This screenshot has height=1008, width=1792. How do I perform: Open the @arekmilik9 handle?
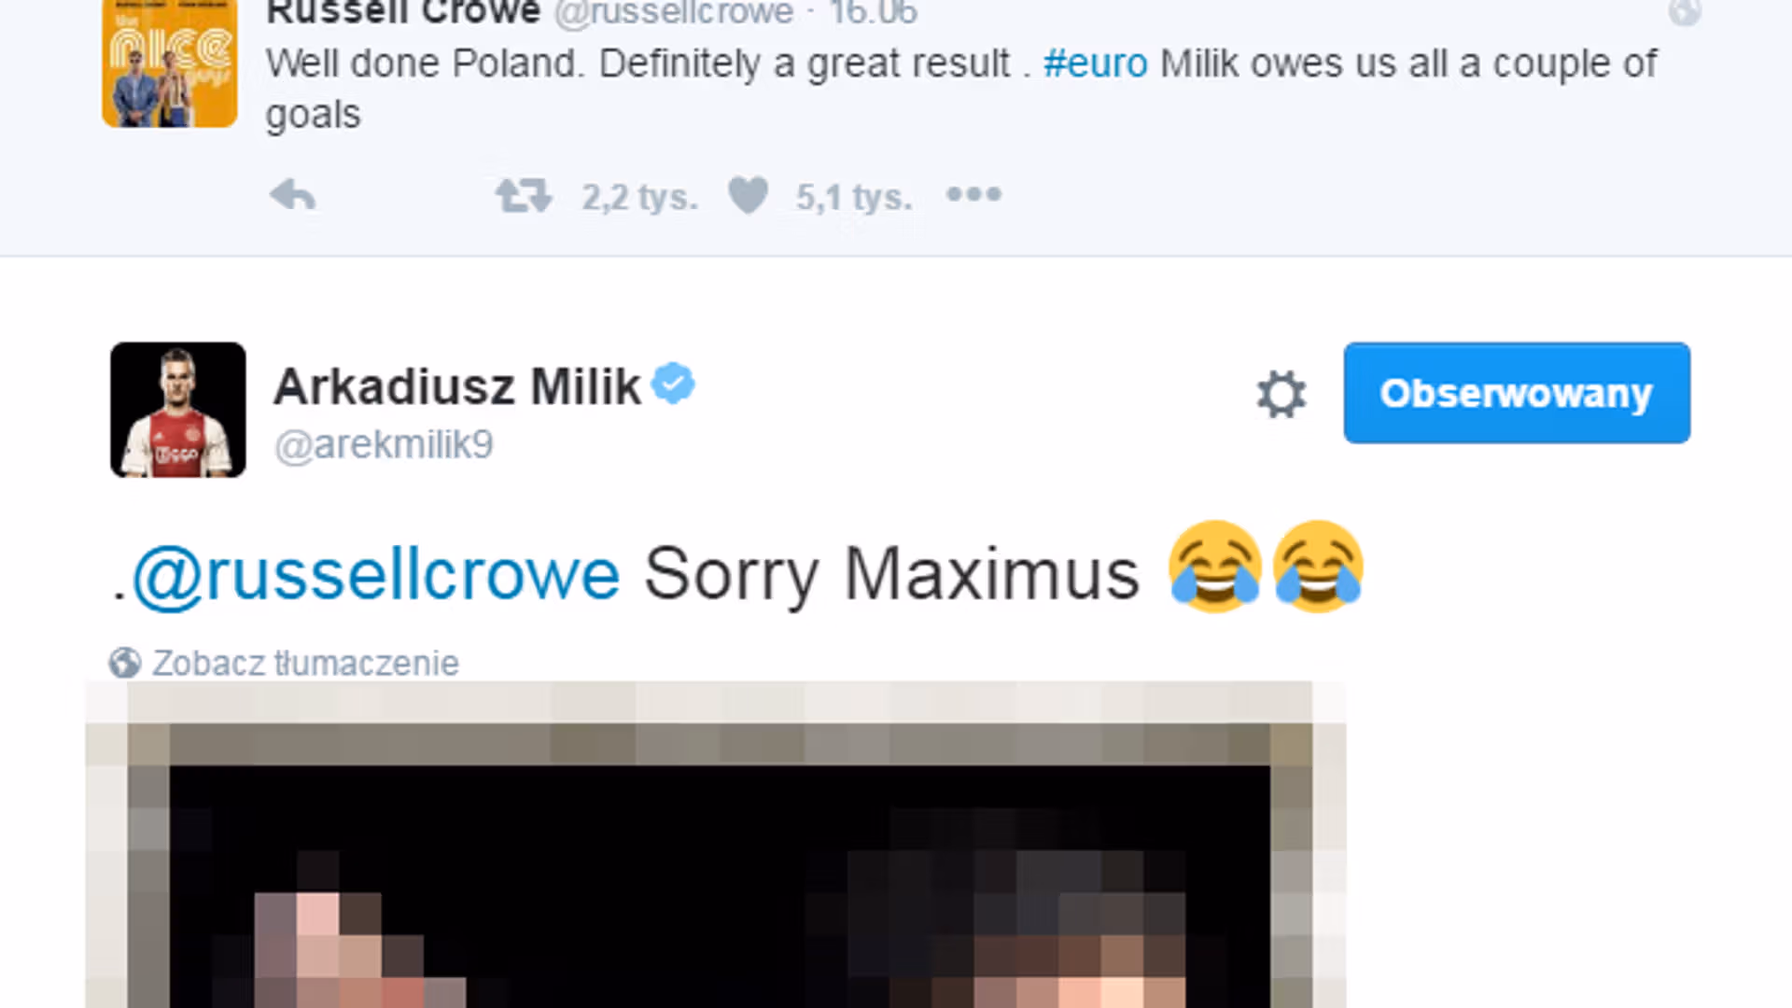(x=384, y=445)
